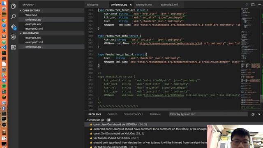The image size is (263, 148).
Task: Collapse xmlstruct.go problems group
Action: 87,120
